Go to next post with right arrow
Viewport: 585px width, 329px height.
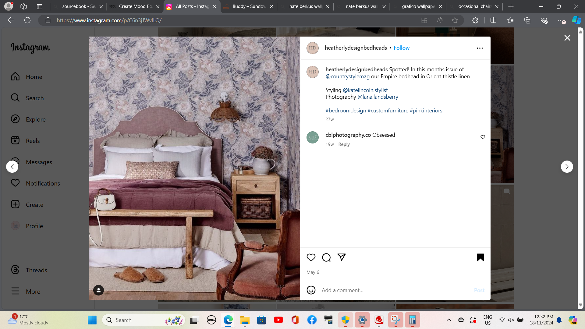click(567, 167)
